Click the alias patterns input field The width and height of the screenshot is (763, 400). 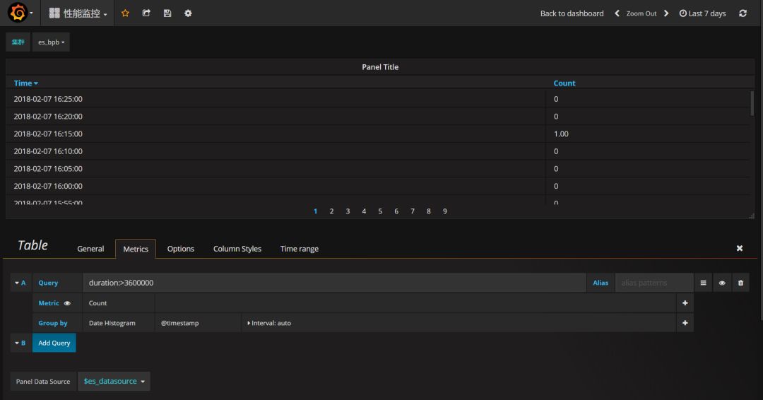point(654,283)
